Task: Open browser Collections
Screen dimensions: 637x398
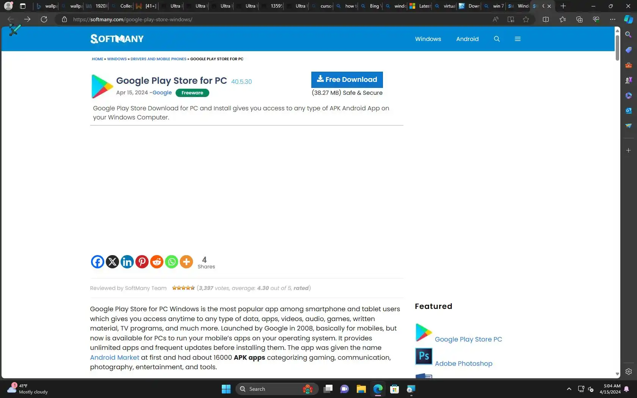Action: pyautogui.click(x=579, y=19)
